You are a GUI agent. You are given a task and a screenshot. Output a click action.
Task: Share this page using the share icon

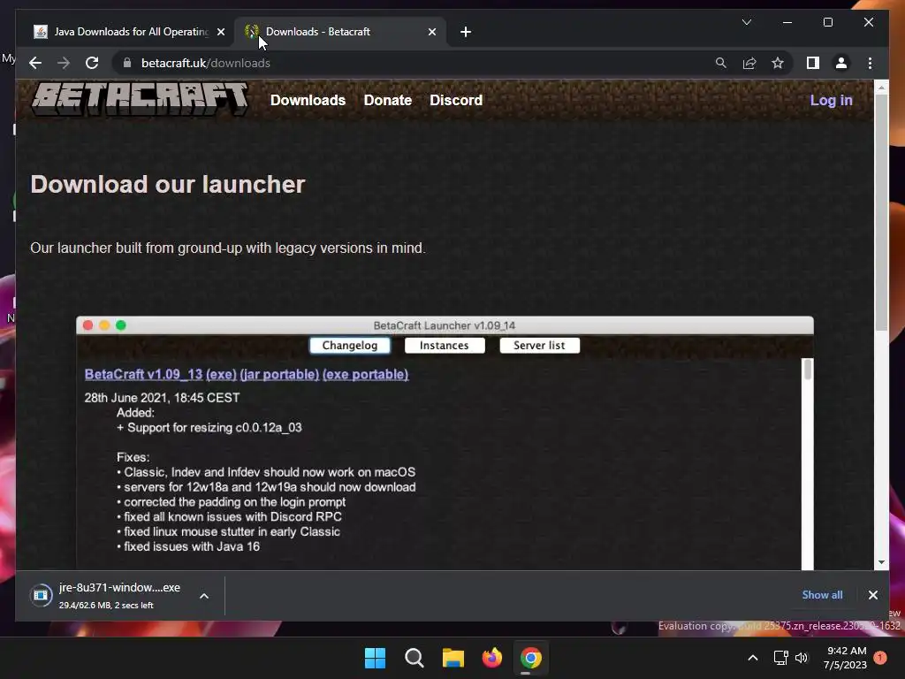749,63
